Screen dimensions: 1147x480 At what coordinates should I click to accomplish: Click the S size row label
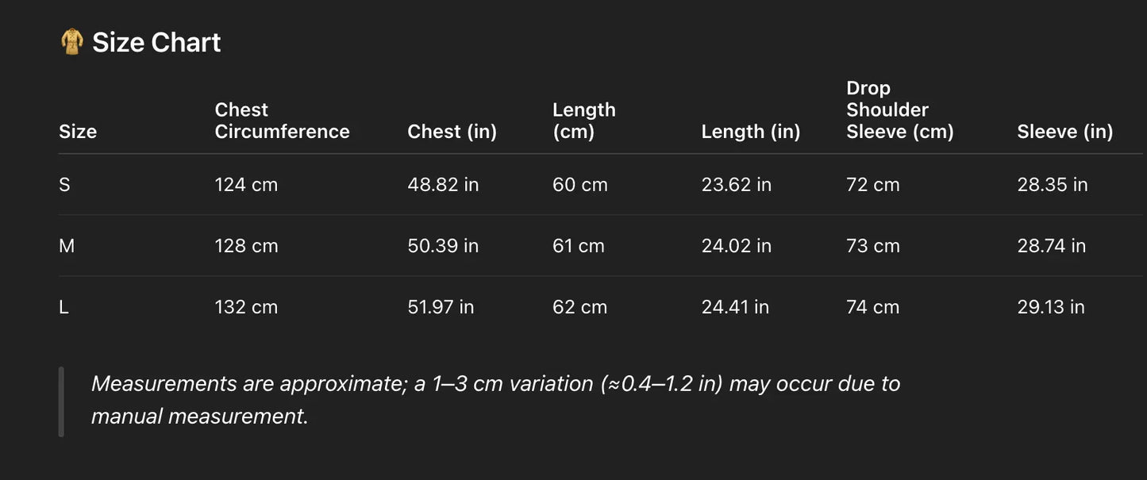tap(64, 185)
